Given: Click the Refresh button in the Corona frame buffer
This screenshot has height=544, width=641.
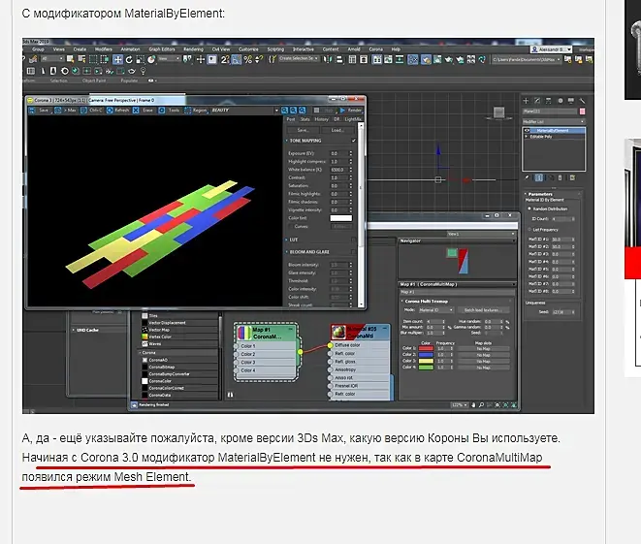Looking at the screenshot, I should pyautogui.click(x=118, y=111).
